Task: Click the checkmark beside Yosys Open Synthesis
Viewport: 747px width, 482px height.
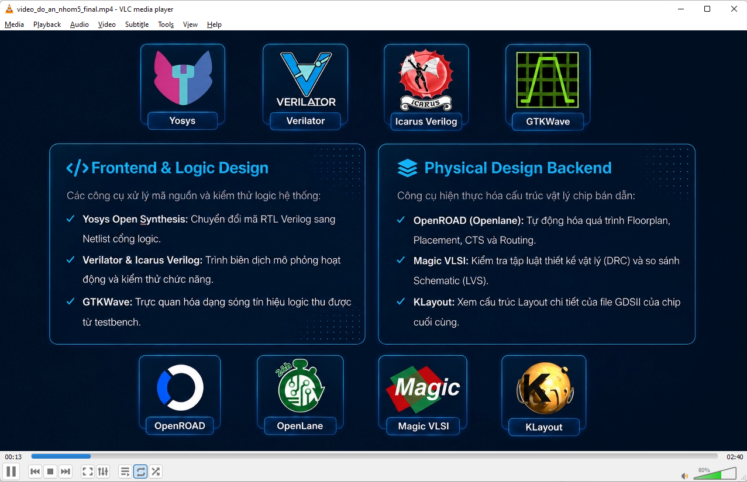Action: tap(70, 219)
